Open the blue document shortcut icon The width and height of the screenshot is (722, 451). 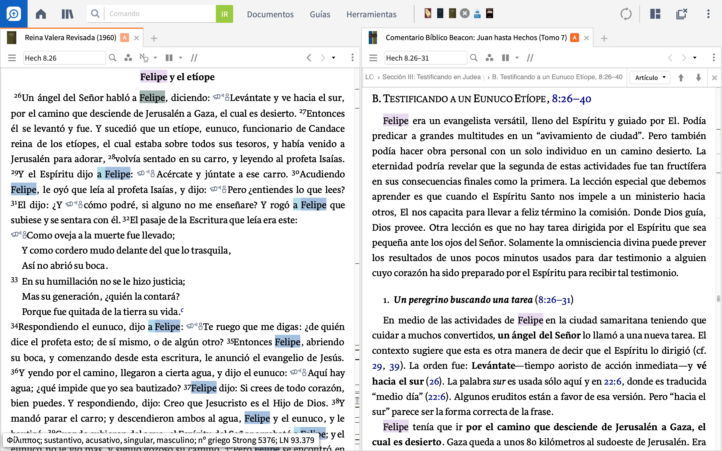tap(477, 14)
